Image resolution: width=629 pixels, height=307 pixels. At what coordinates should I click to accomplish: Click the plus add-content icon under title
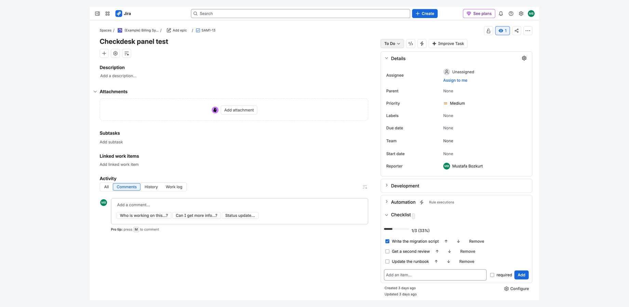[104, 54]
